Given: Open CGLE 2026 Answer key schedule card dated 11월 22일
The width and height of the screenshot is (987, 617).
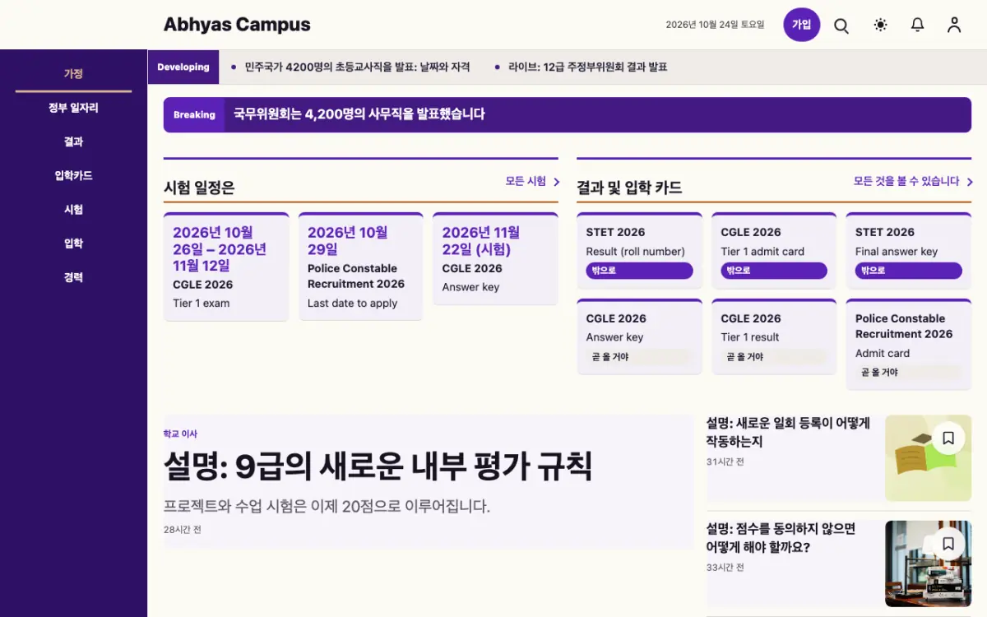Looking at the screenshot, I should (495, 258).
